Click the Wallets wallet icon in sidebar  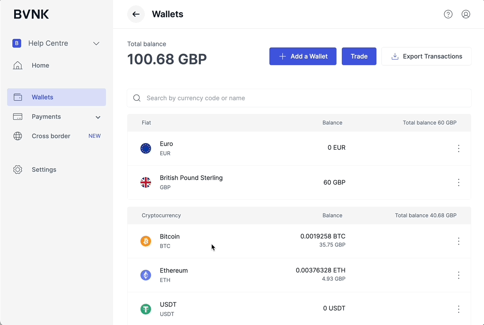click(x=18, y=97)
